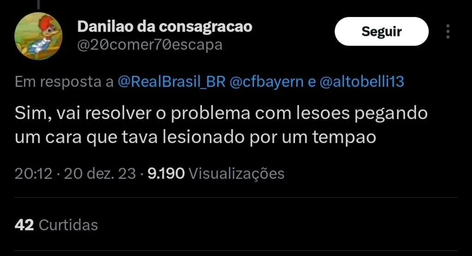Image resolution: width=472 pixels, height=256 pixels.
Task: Select the 20 dez. 23 date
Action: click(100, 173)
